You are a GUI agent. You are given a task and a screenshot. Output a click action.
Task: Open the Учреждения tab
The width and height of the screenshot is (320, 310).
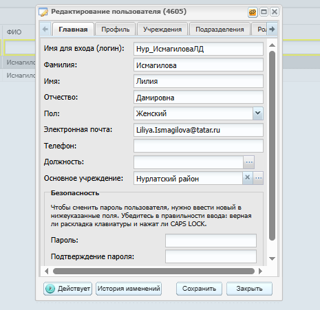tap(162, 30)
